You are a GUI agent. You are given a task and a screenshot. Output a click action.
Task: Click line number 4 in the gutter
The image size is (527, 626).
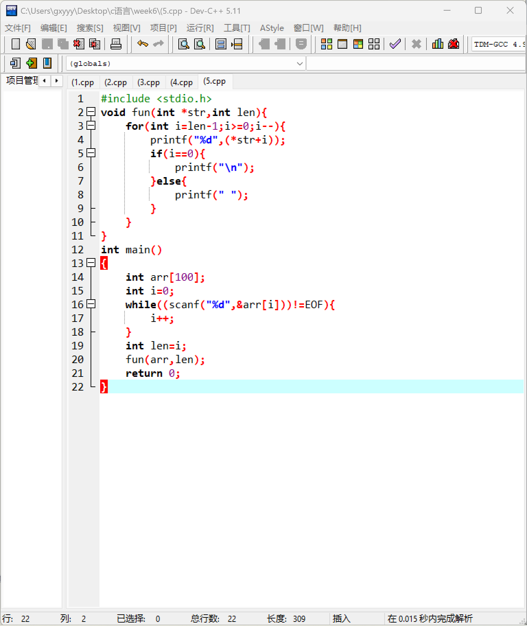pyautogui.click(x=81, y=140)
